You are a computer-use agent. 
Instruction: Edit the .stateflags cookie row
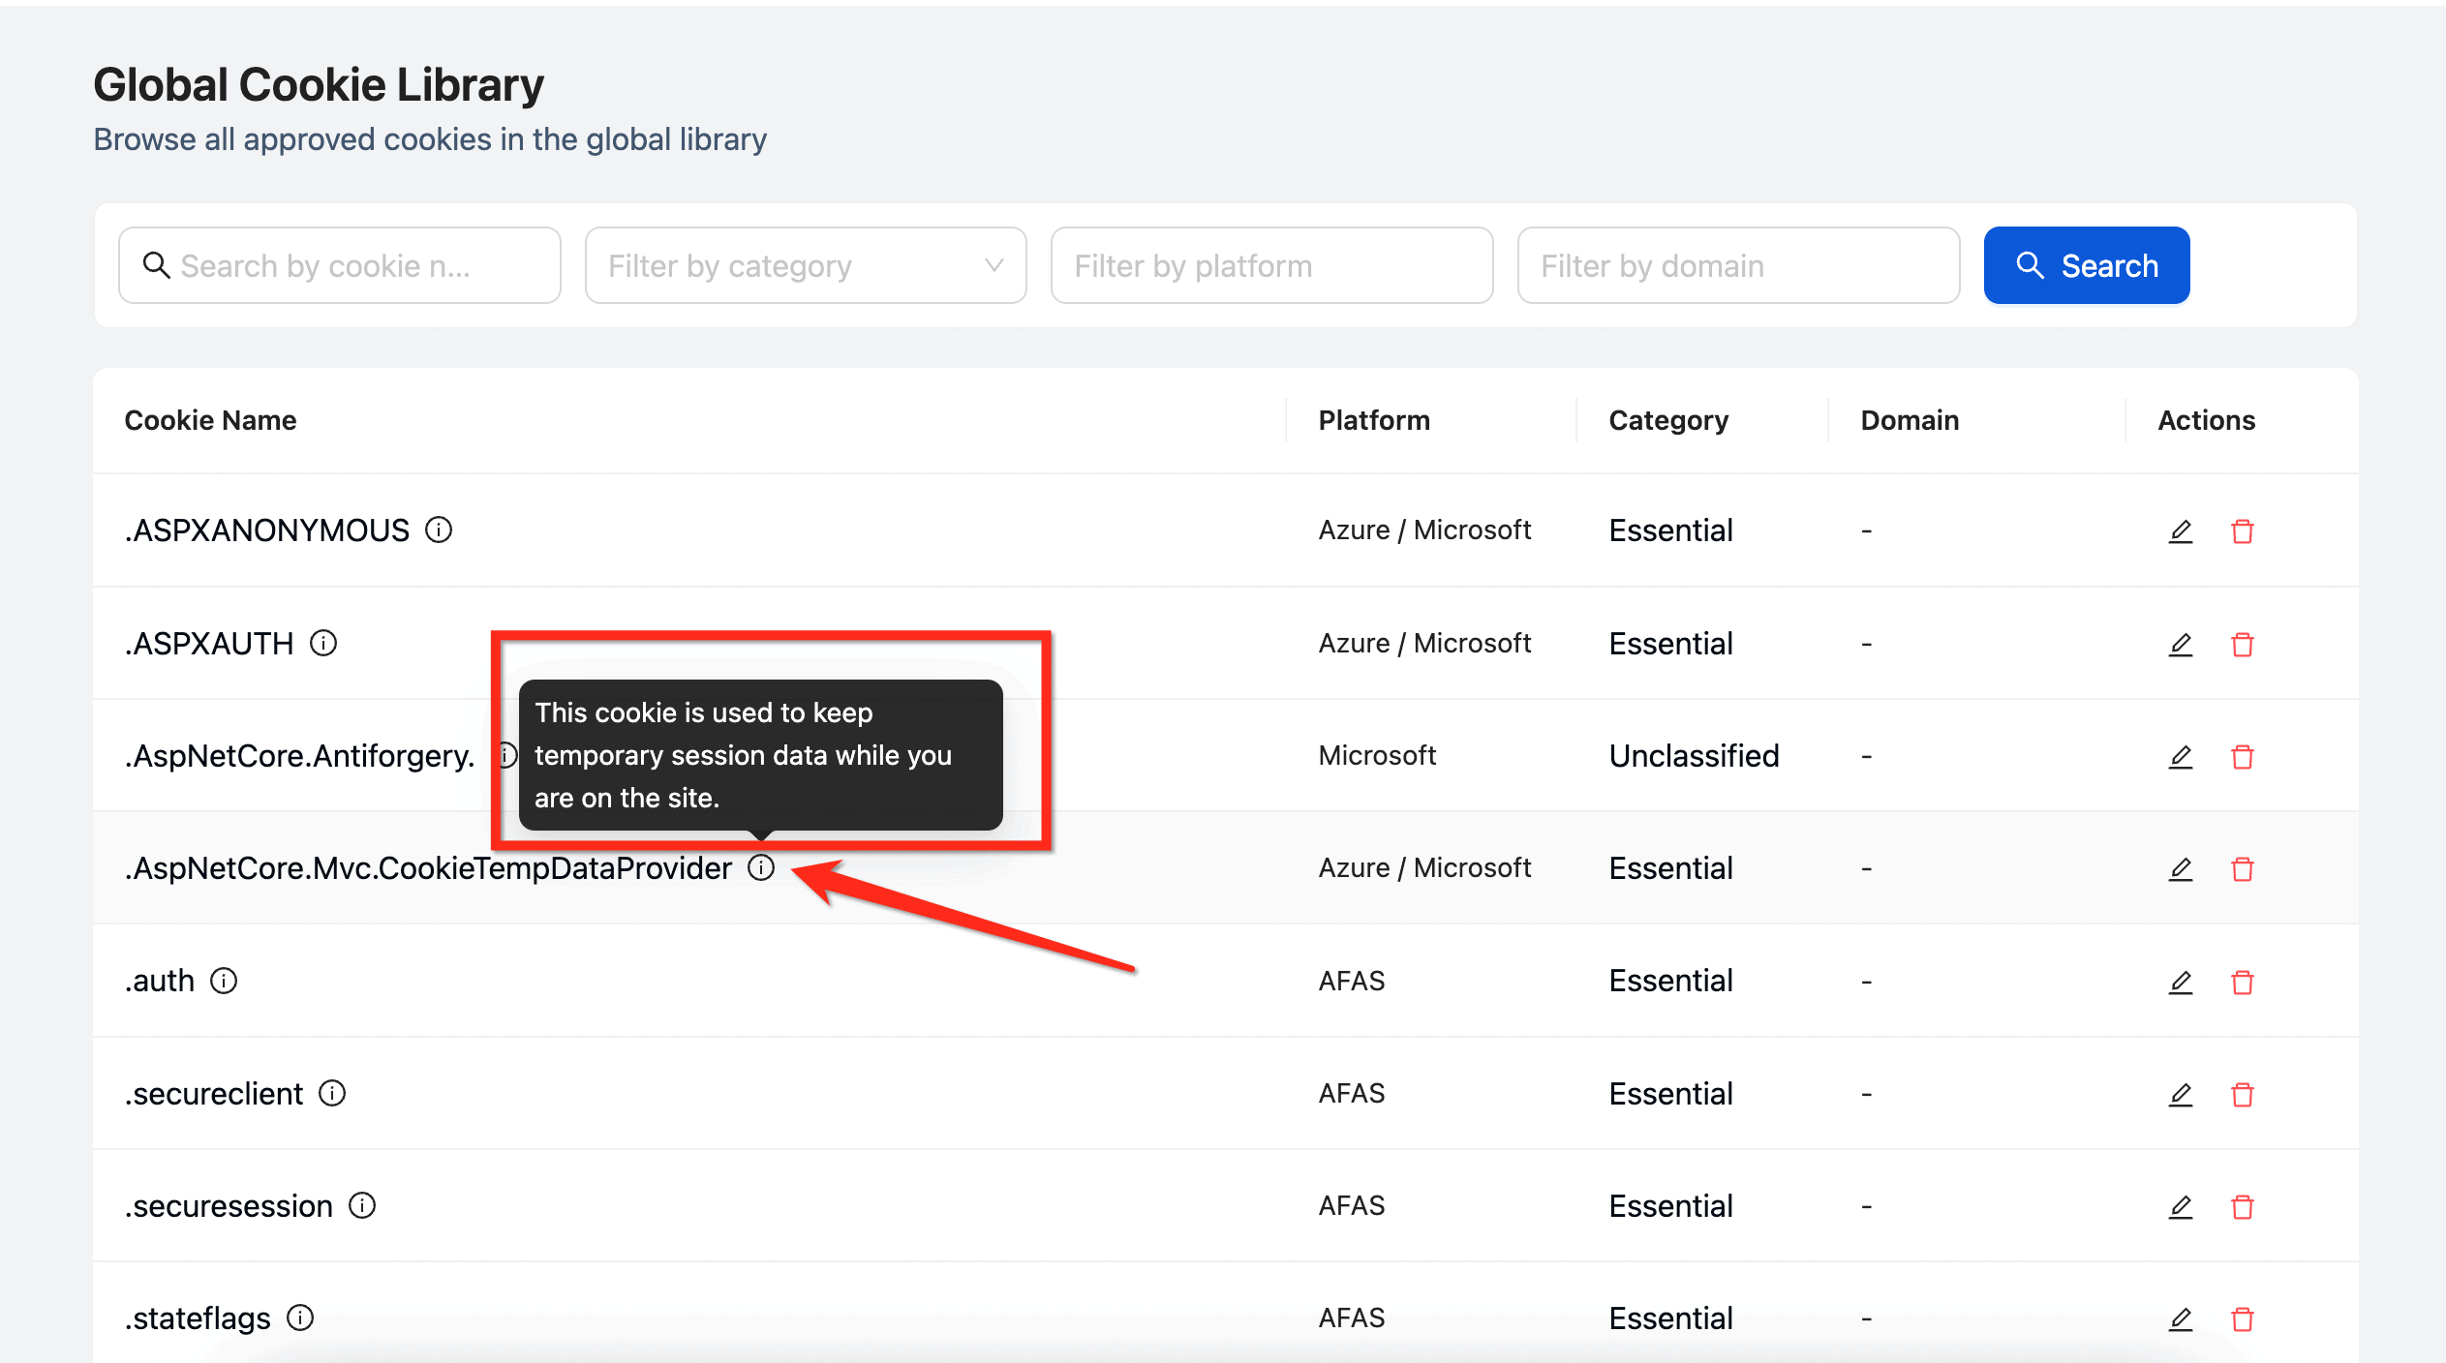(2180, 1319)
